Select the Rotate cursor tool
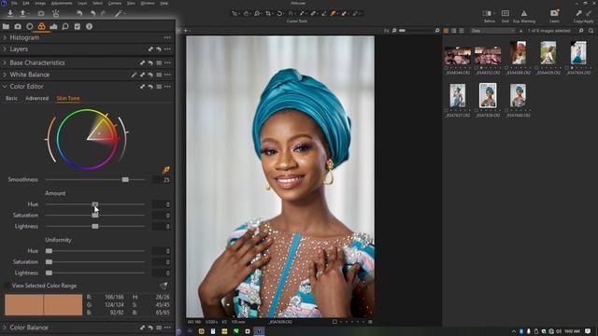 tap(279, 13)
